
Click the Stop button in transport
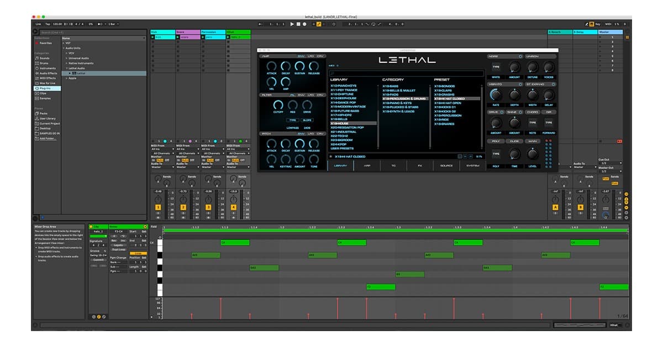[x=298, y=24]
